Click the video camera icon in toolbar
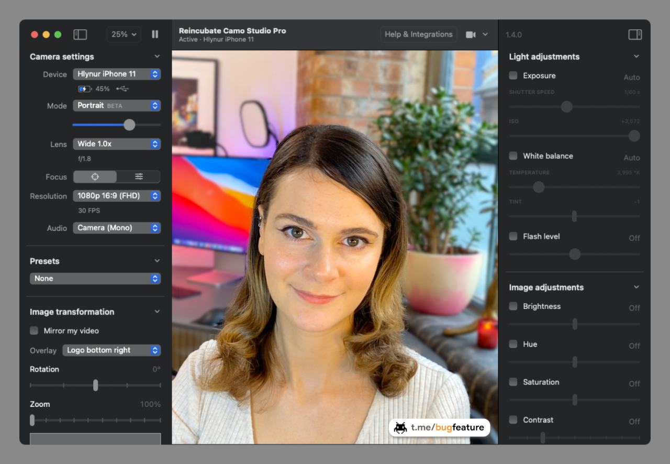 pos(471,35)
